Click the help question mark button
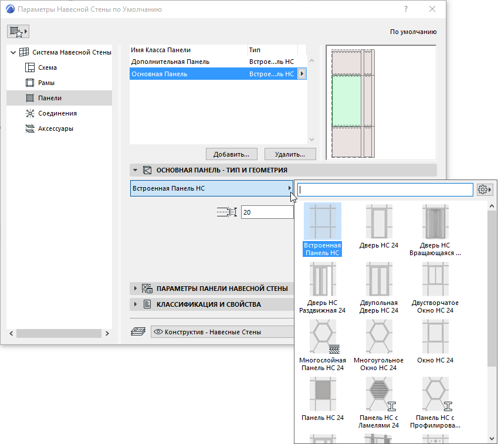Image resolution: width=498 pixels, height=444 pixels. pos(405,9)
